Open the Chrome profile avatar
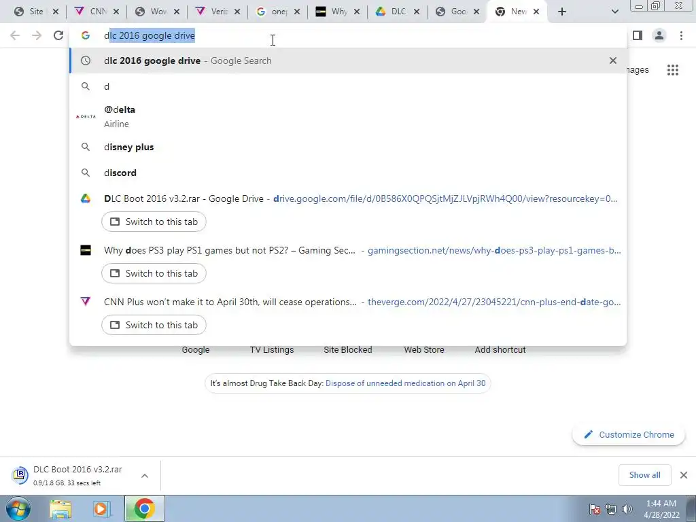696x522 pixels. pyautogui.click(x=659, y=35)
